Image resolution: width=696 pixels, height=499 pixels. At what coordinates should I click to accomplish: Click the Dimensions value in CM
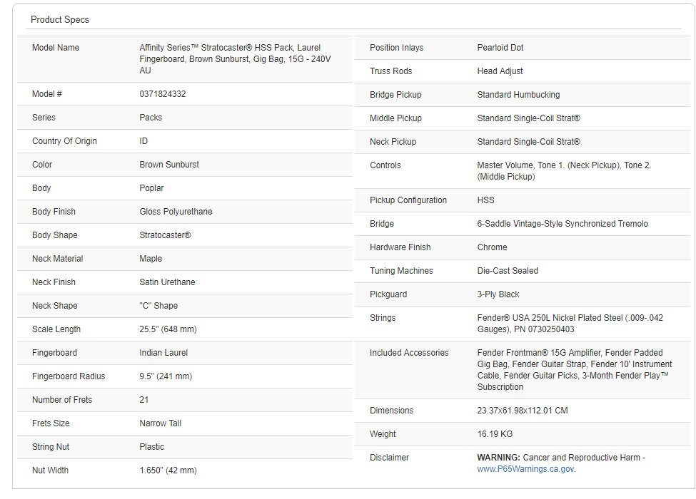pos(523,411)
